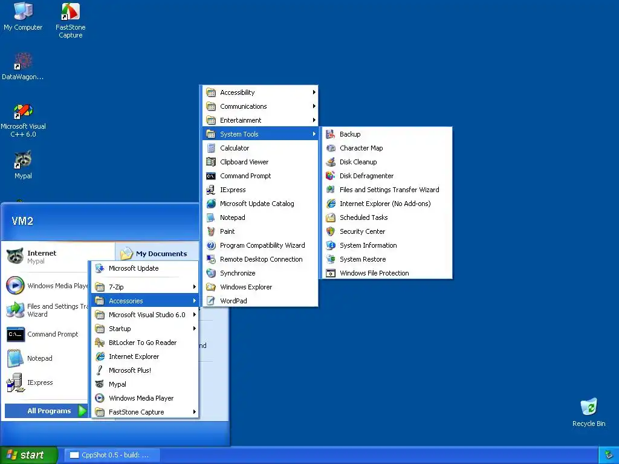This screenshot has width=619, height=464.
Task: Select Internet Explorer (No Add-ons)
Action: (387, 204)
